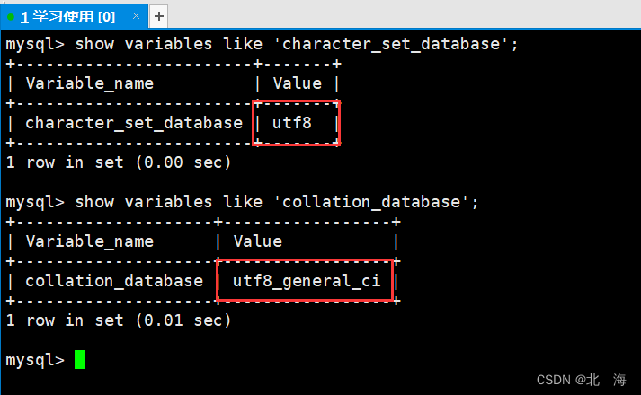Click the last mysql> prompt text
The height and width of the screenshot is (395, 641).
tap(35, 360)
